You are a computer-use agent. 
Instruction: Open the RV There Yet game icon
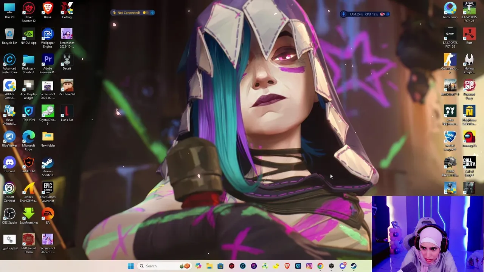67,88
